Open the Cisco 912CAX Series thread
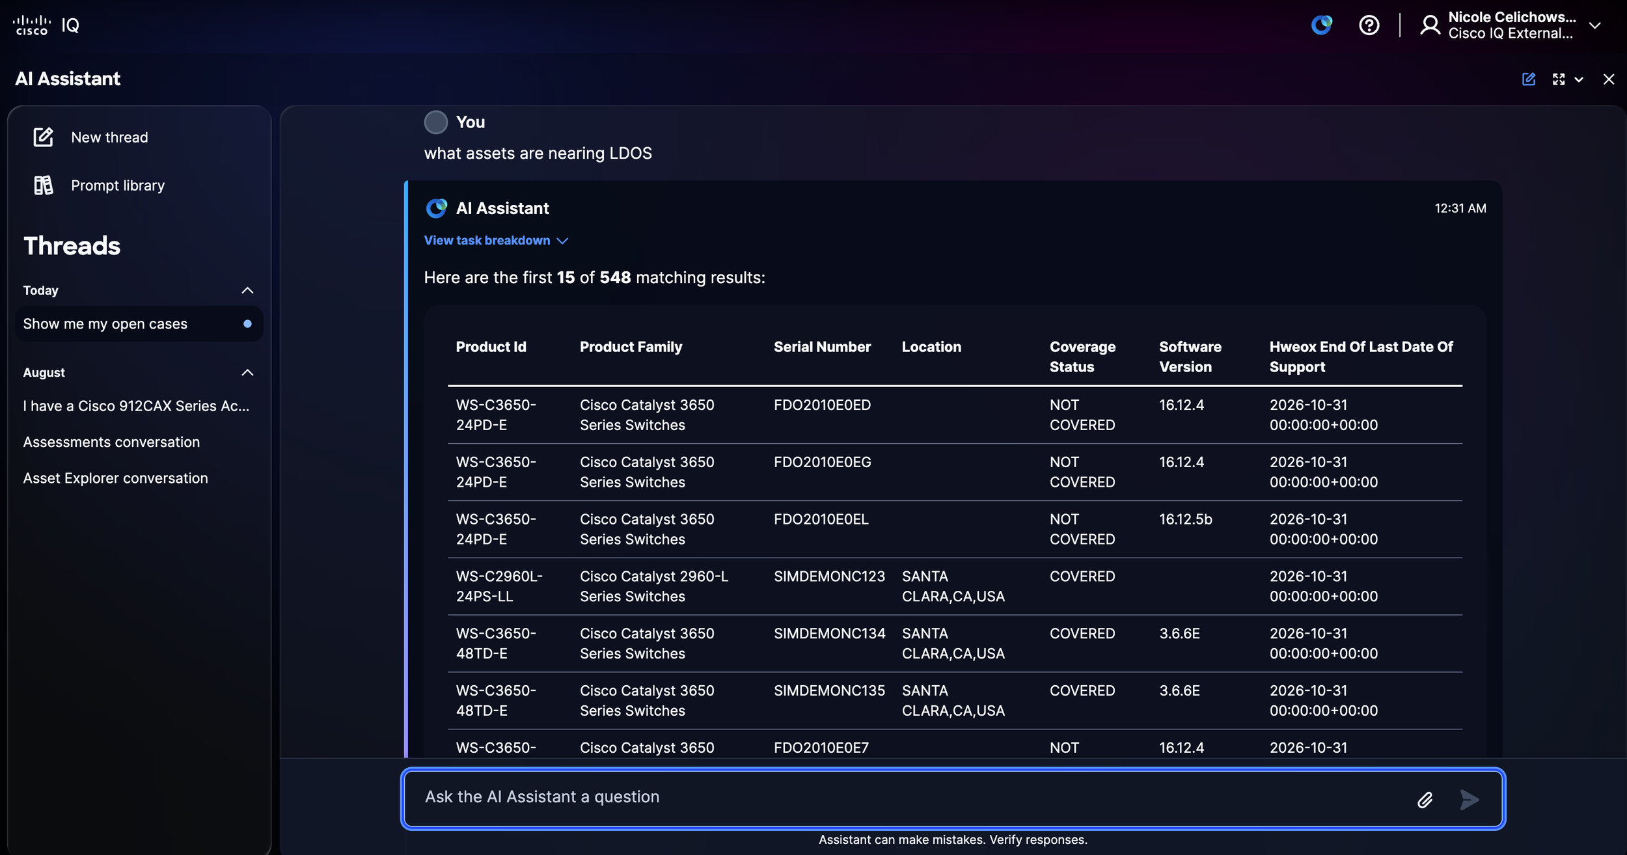Viewport: 1627px width, 855px height. point(137,406)
